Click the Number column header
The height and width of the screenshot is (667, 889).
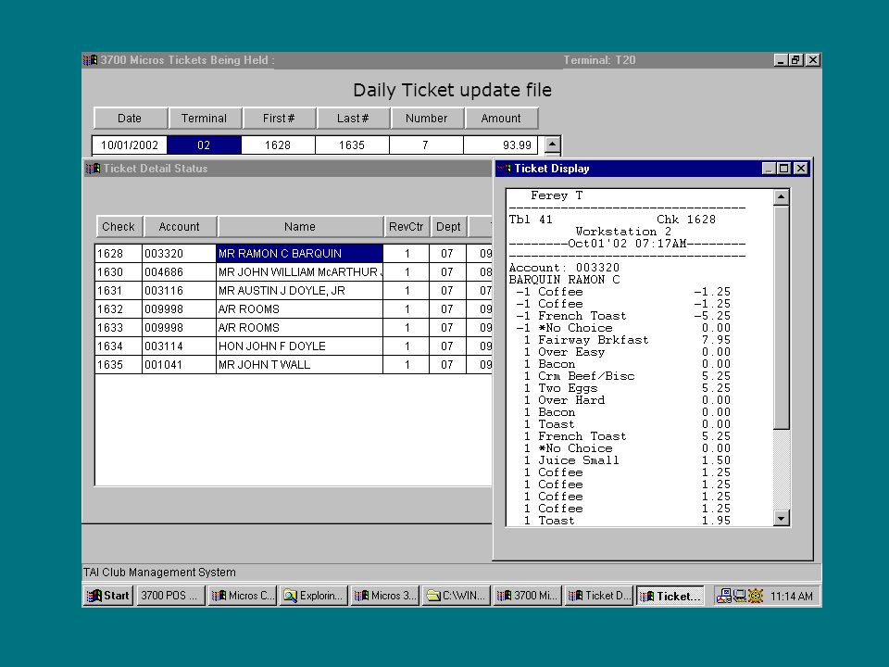click(x=427, y=118)
